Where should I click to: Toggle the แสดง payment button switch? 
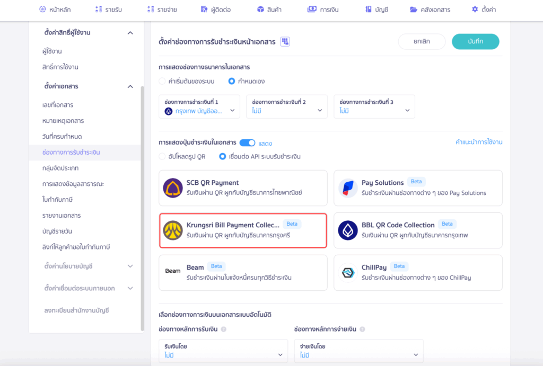click(x=247, y=143)
